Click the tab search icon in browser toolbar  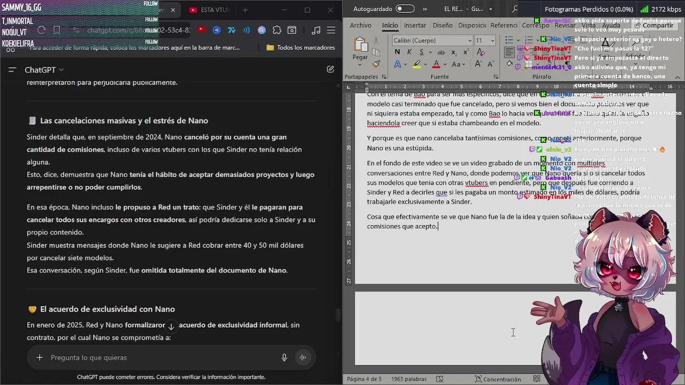(x=292, y=30)
